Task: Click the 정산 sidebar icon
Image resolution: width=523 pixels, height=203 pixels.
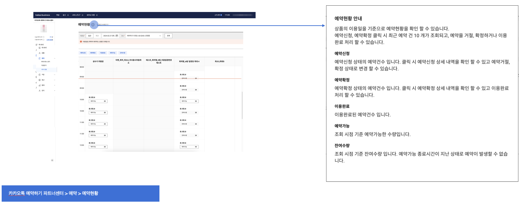Action: [39, 80]
